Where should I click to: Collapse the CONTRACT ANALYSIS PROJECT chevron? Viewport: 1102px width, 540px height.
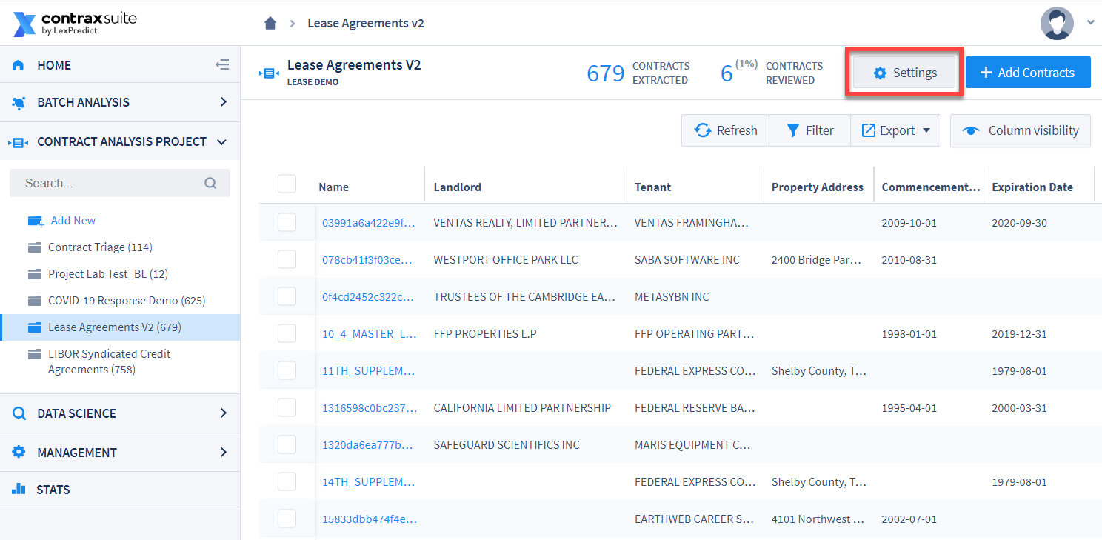pyautogui.click(x=221, y=141)
